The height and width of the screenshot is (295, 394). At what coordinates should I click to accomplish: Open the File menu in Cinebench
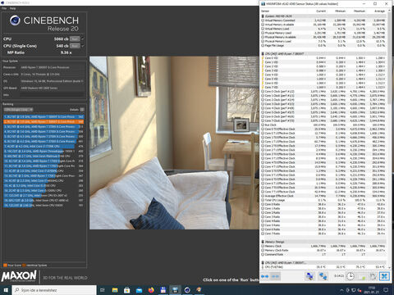click(4, 8)
